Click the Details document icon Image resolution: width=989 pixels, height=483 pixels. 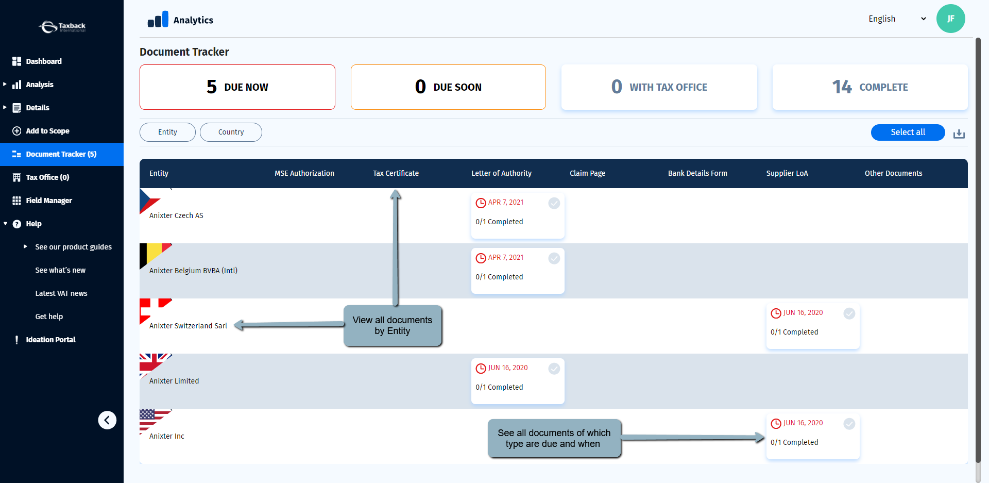(x=16, y=108)
